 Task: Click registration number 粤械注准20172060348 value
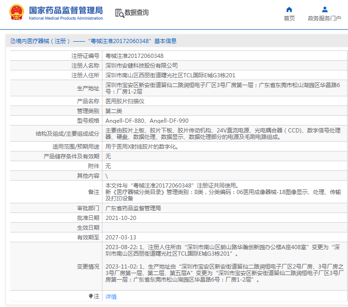(x=134, y=56)
